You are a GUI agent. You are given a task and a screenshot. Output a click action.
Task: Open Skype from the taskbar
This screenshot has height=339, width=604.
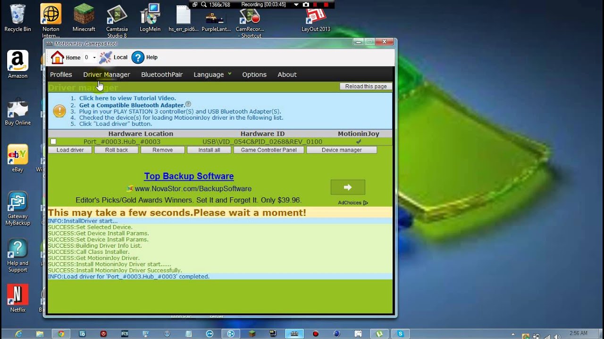pos(401,334)
